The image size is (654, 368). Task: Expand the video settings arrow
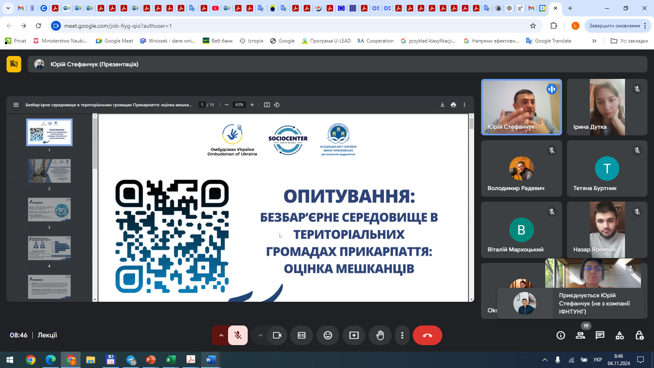(260, 335)
